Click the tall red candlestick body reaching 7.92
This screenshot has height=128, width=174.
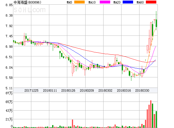151,34
